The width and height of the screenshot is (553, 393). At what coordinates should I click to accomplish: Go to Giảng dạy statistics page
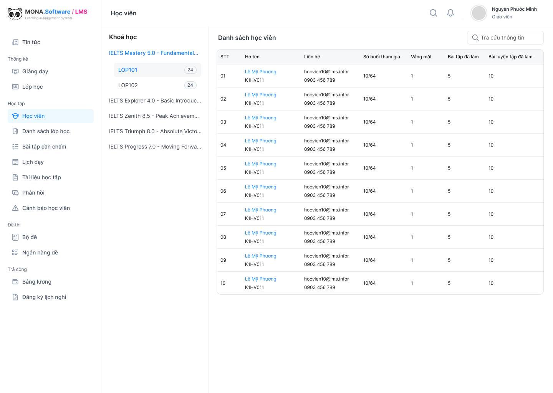tap(51, 71)
